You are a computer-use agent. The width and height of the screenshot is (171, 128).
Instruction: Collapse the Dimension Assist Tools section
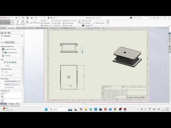click(x=21, y=47)
